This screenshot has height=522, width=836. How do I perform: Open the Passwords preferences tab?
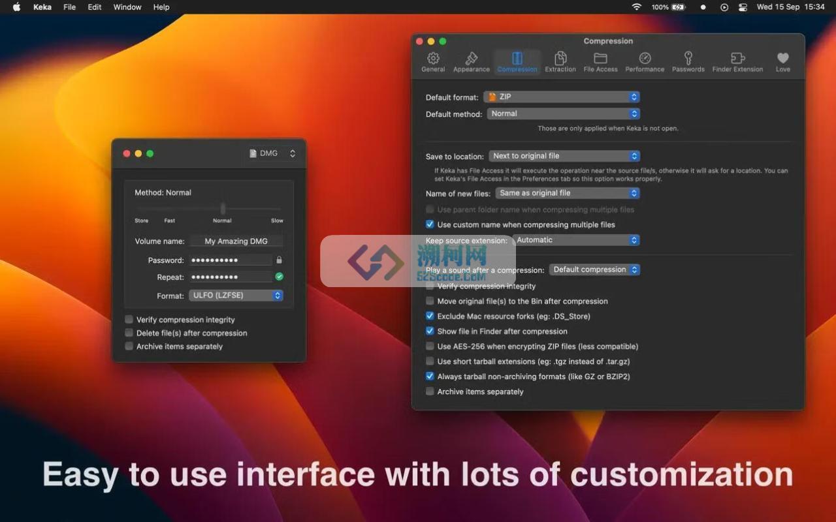688,62
